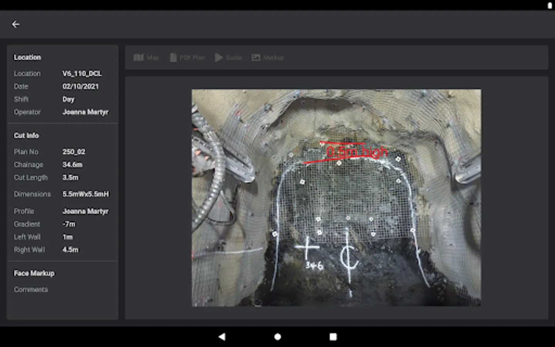The width and height of the screenshot is (555, 347).
Task: Select the location value V6_110_DCL
Action: click(x=82, y=73)
